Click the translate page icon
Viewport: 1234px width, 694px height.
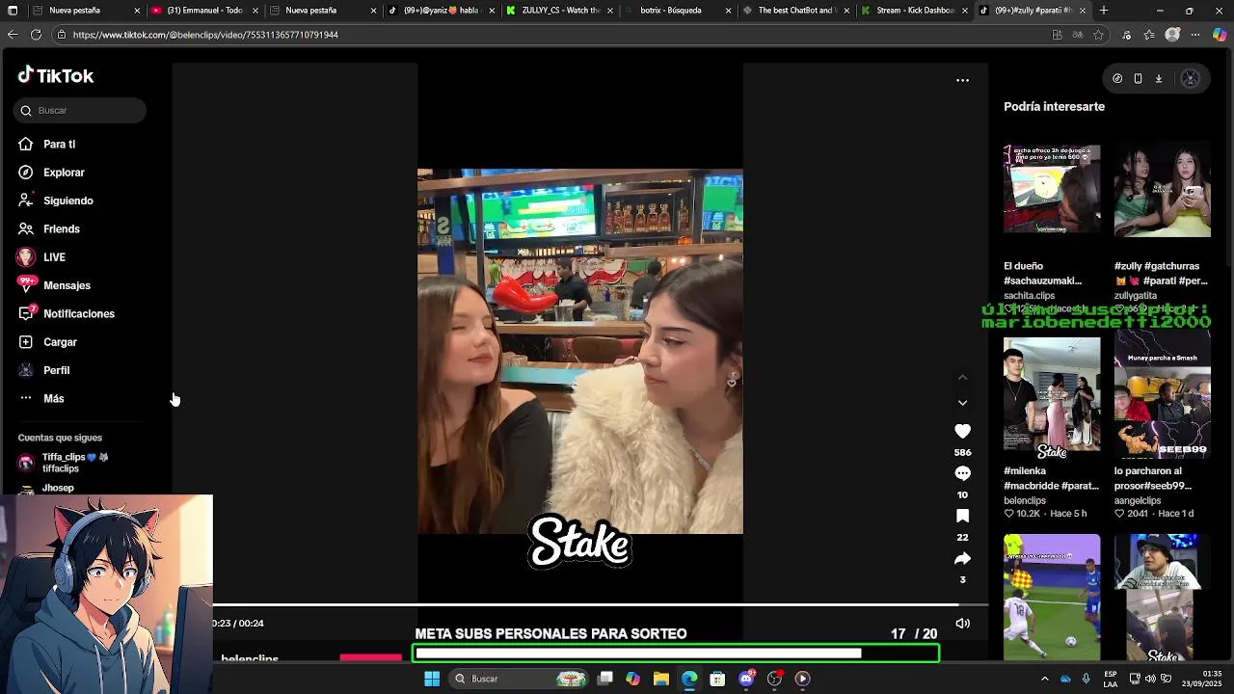(1078, 35)
